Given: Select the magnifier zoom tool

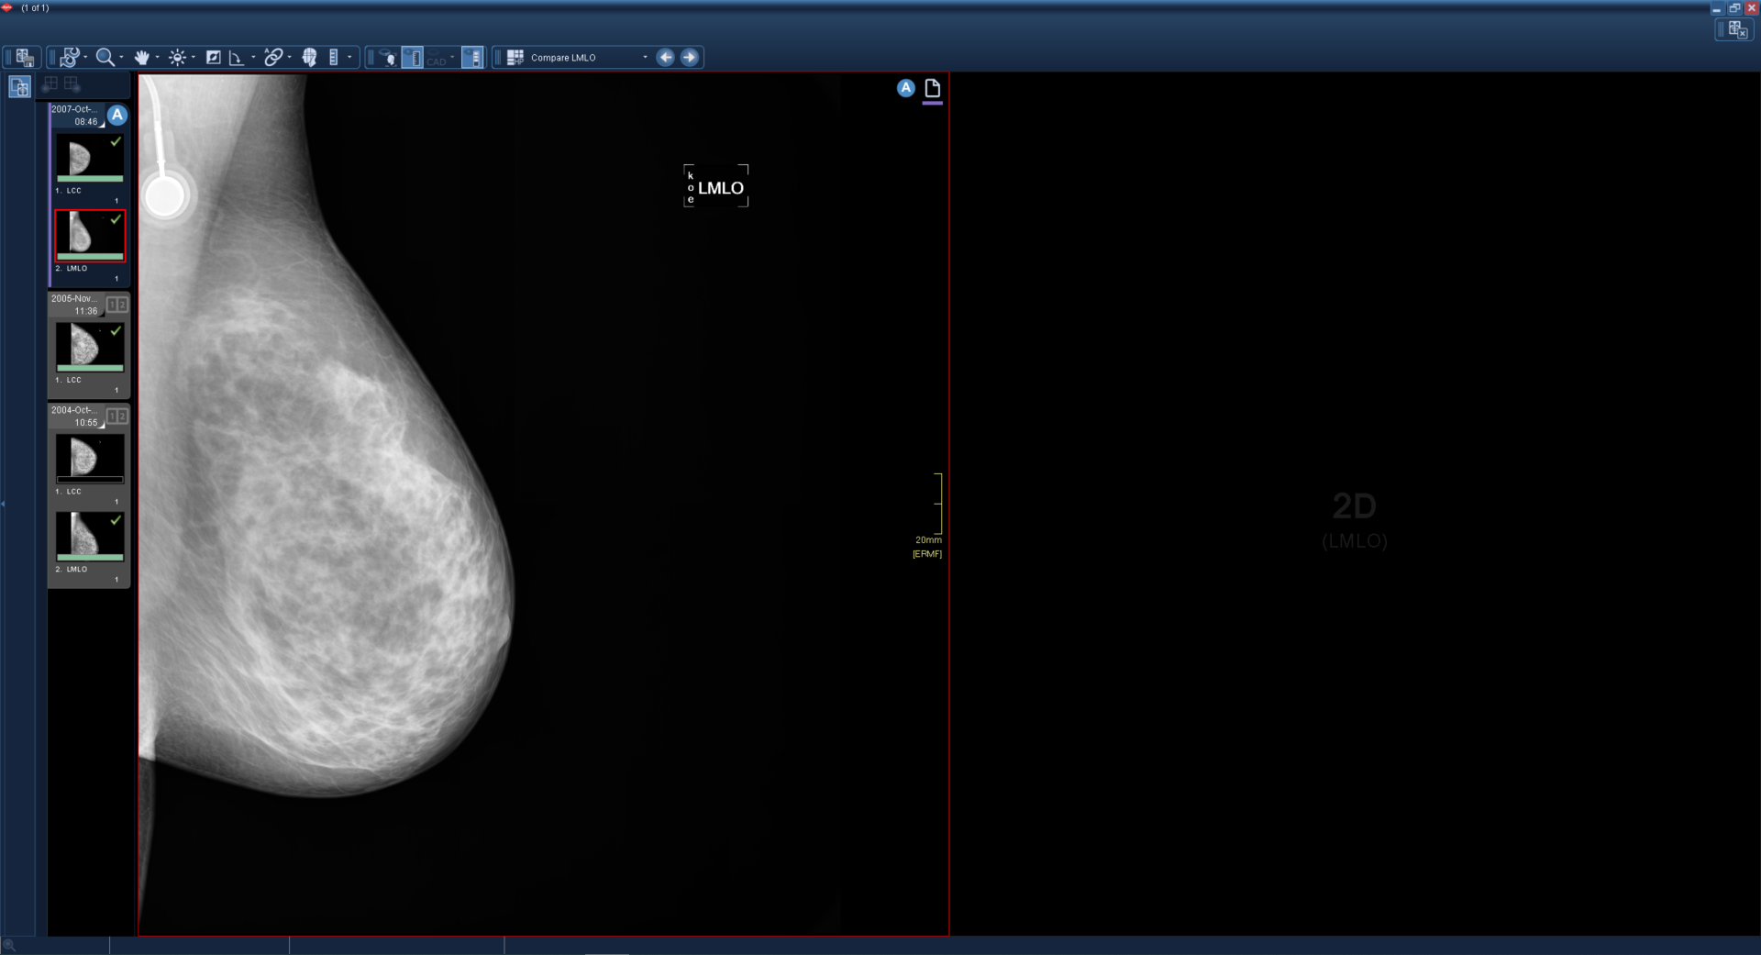Looking at the screenshot, I should pyautogui.click(x=105, y=58).
